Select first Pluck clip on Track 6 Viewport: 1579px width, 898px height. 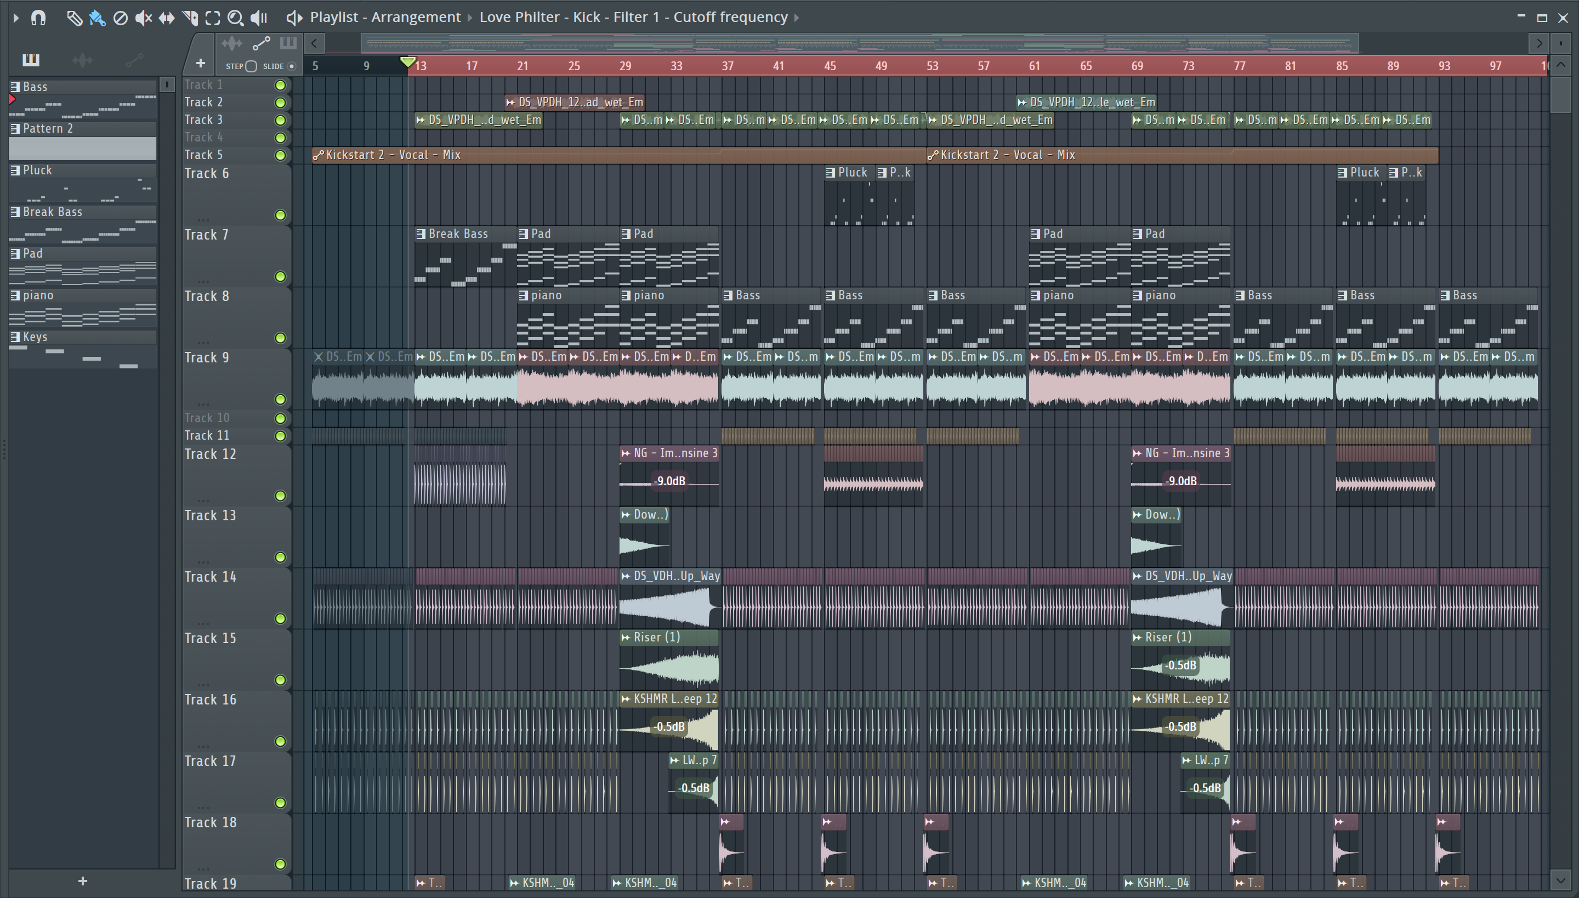tap(849, 196)
